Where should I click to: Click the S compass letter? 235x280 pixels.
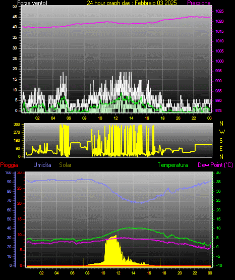click(221, 141)
